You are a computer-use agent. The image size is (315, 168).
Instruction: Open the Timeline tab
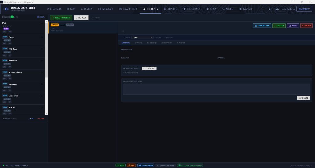coord(138,43)
